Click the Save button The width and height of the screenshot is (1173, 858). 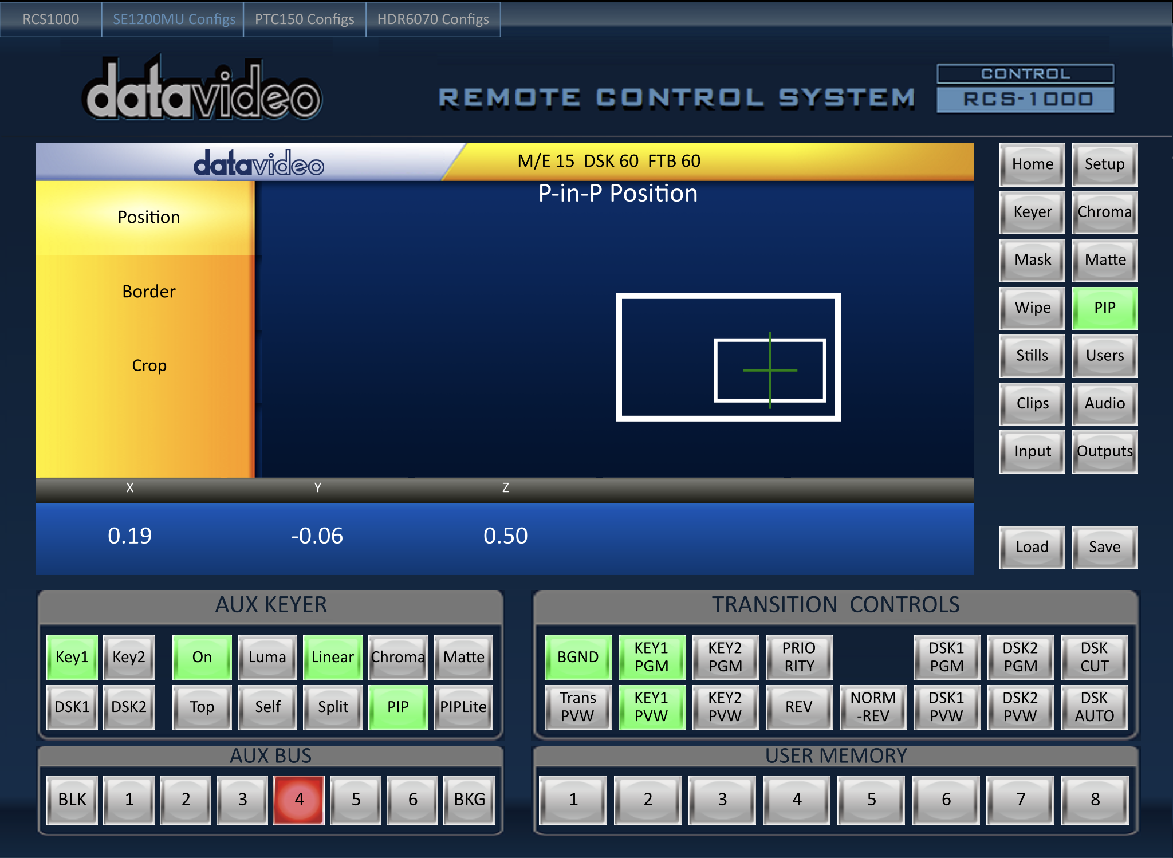click(x=1105, y=546)
